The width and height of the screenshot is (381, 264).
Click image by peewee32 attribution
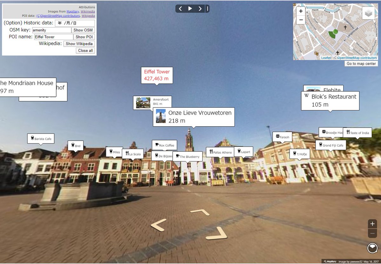click(359, 261)
